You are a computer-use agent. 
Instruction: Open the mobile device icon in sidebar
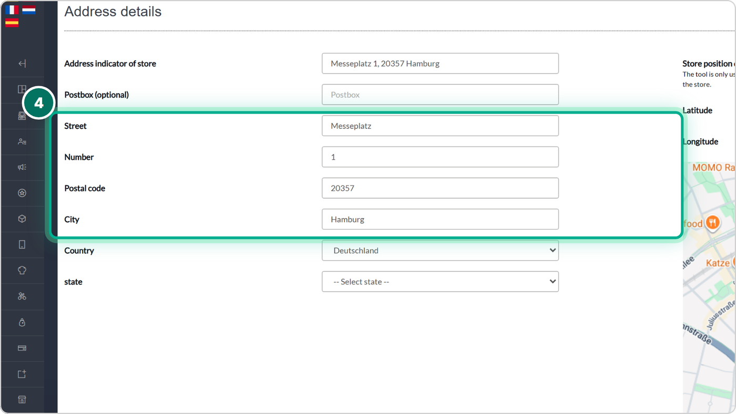coord(22,244)
